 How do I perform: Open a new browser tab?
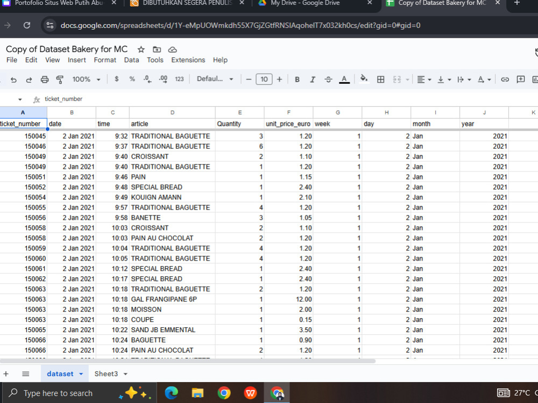click(517, 3)
